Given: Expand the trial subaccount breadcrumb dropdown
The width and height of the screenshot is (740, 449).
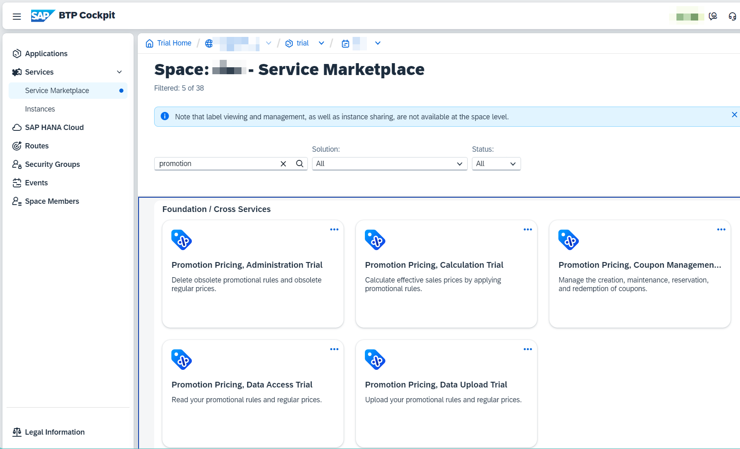Looking at the screenshot, I should (321, 43).
